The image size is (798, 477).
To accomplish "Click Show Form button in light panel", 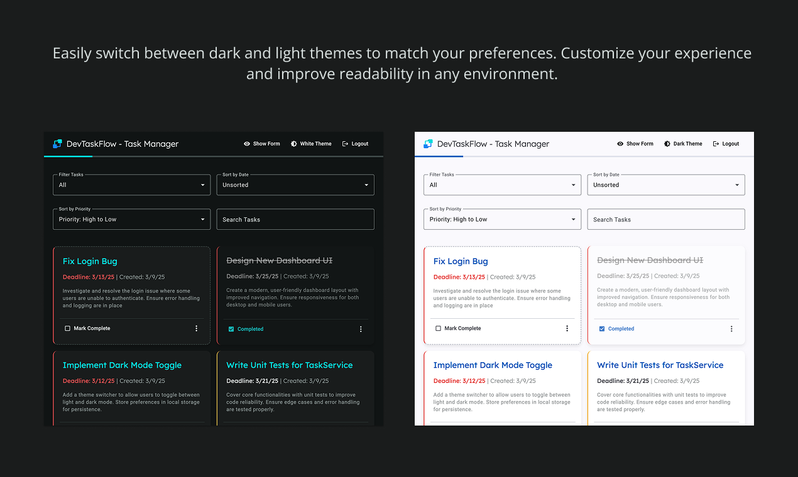I will click(635, 144).
